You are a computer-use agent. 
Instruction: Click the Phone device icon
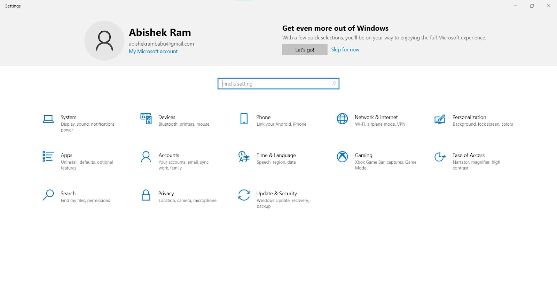tap(244, 119)
